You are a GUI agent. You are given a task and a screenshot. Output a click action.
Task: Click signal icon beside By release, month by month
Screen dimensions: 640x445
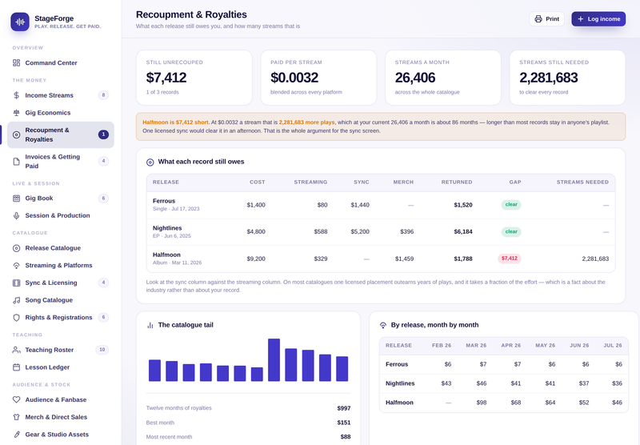click(x=383, y=326)
